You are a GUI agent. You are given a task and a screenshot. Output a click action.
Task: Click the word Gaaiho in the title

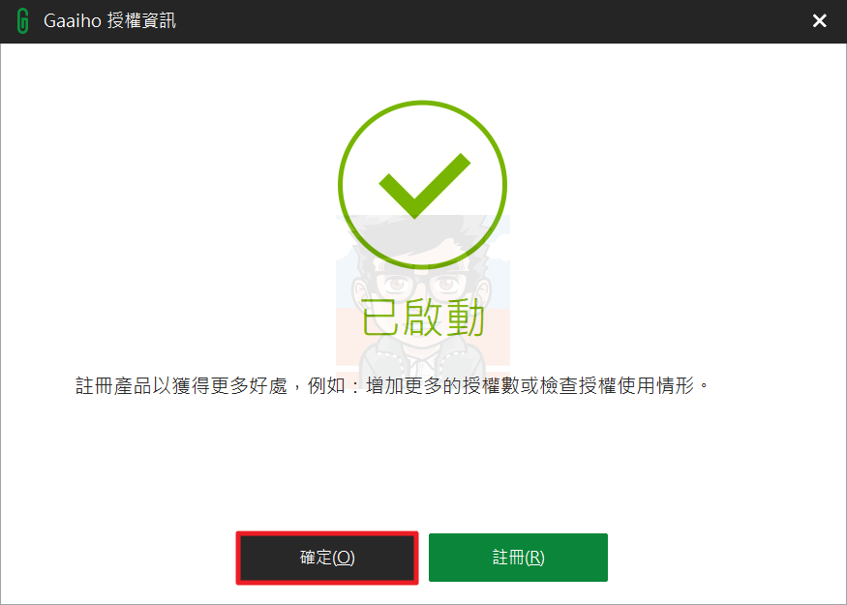(x=72, y=21)
